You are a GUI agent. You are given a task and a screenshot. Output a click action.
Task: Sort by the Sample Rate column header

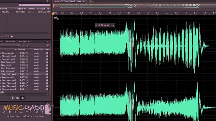[21, 9]
